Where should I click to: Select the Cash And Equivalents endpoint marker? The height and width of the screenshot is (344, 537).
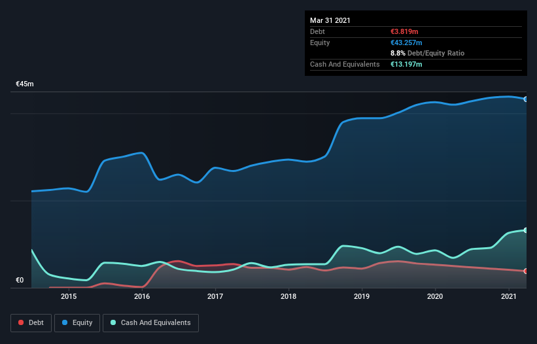click(526, 230)
